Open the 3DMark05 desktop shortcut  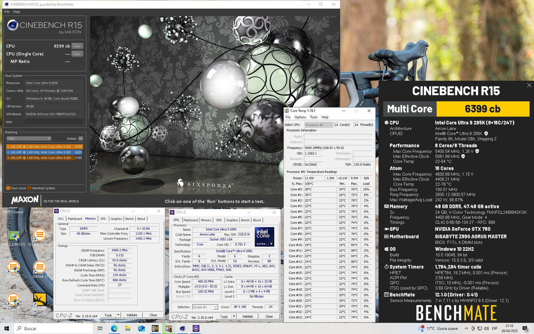13,301
